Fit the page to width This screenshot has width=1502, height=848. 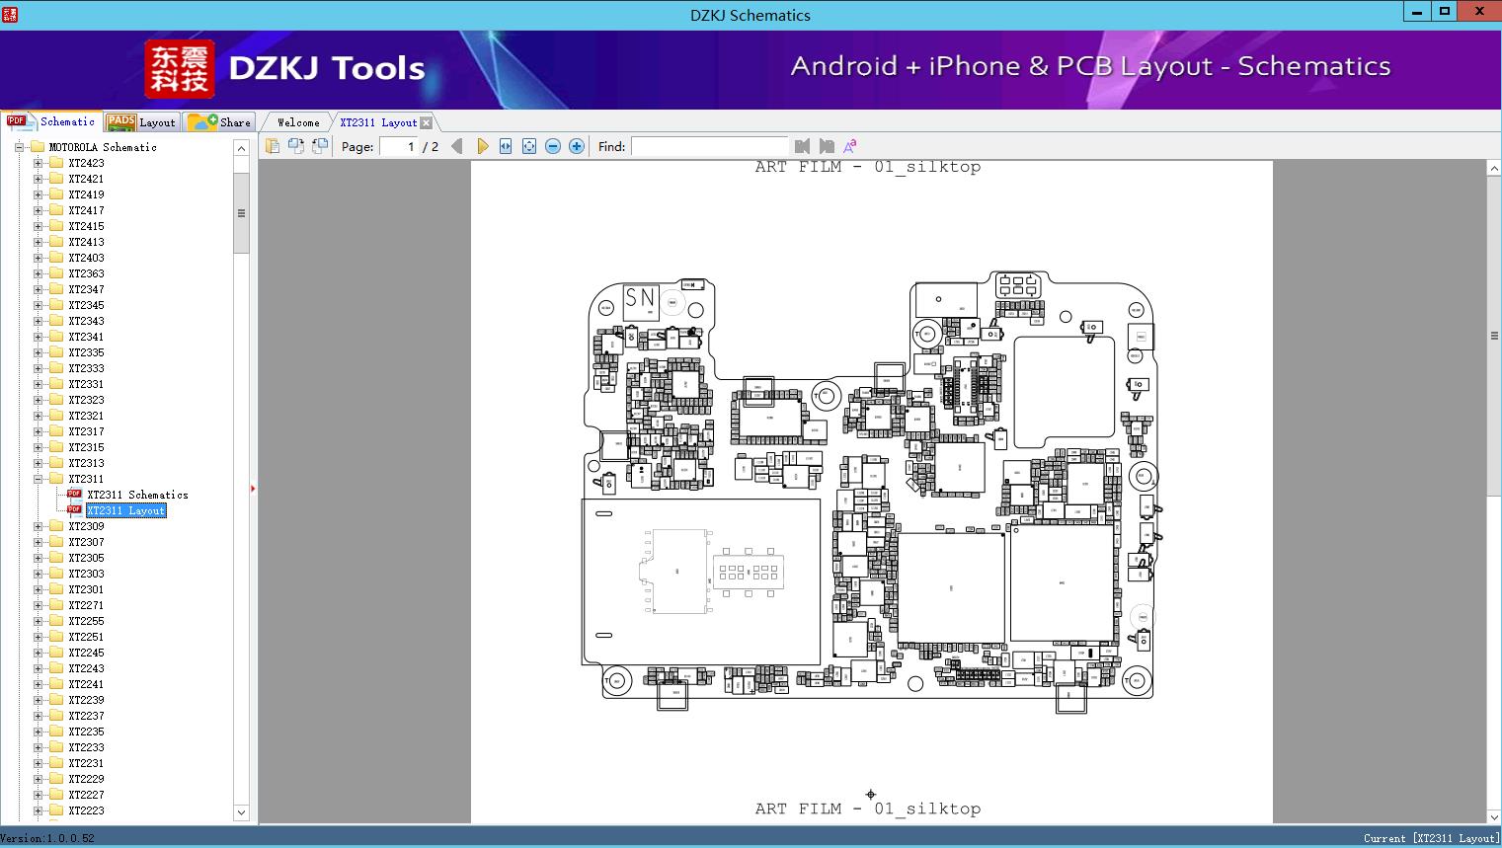(x=506, y=146)
